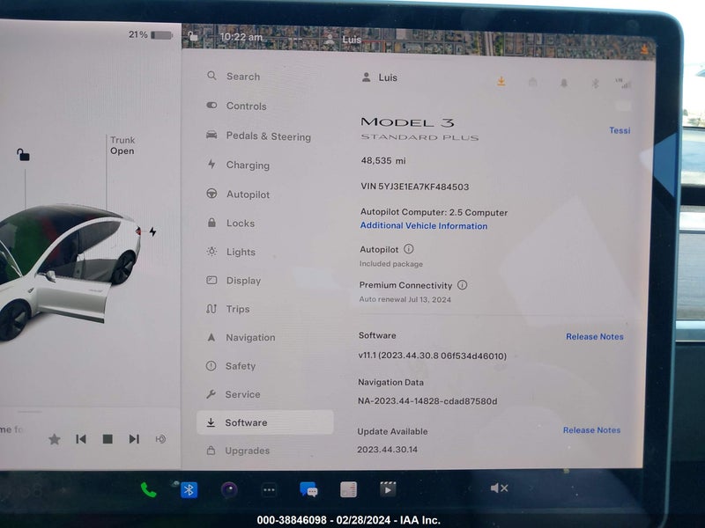This screenshot has height=528, width=705.
Task: Favorite the current media with the star
Action: 55,439
